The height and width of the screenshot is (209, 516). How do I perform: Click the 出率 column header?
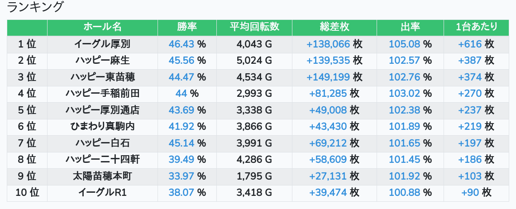[x=410, y=27]
